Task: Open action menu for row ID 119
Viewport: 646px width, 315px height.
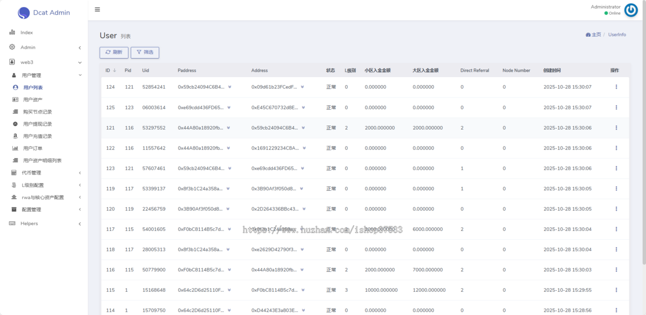Action: pyautogui.click(x=616, y=188)
